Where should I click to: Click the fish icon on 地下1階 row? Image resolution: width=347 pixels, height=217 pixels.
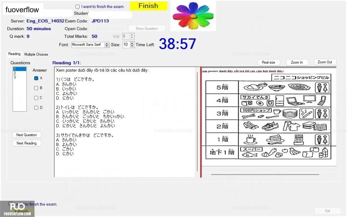pos(250,155)
